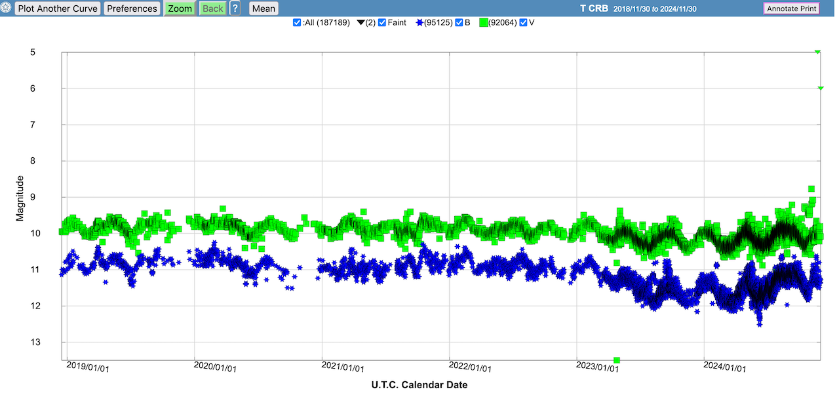Viewport: 839px width, 402px height.
Task: Open the Preferences dialog
Action: pyautogui.click(x=132, y=9)
